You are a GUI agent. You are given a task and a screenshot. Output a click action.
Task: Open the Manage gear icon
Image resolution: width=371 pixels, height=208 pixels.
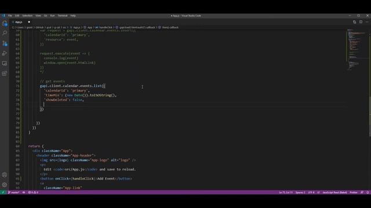click(5, 185)
